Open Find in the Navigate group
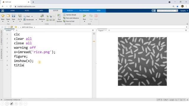 pos(27,16)
